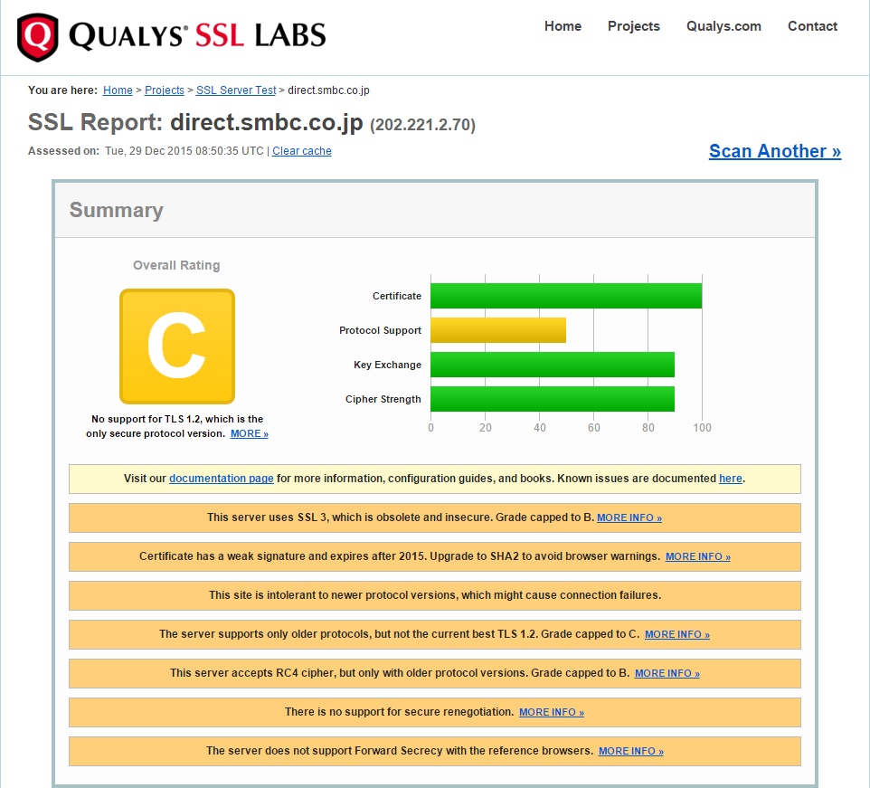The height and width of the screenshot is (788, 870).
Task: Click the 'No support for TLS 1.2' message
Action: [177, 426]
